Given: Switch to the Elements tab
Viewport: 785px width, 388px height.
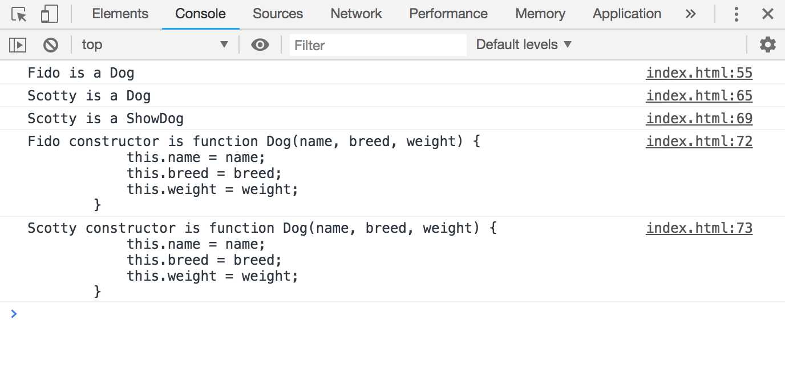Looking at the screenshot, I should point(120,14).
